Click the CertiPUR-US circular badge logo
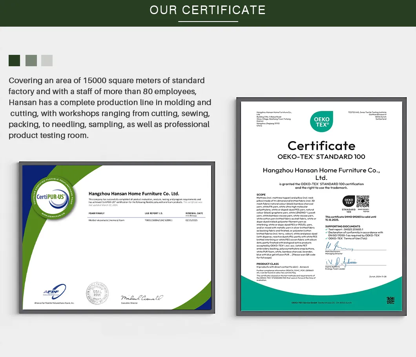Image resolution: width=416 pixels, height=357 pixels. pyautogui.click(x=53, y=198)
